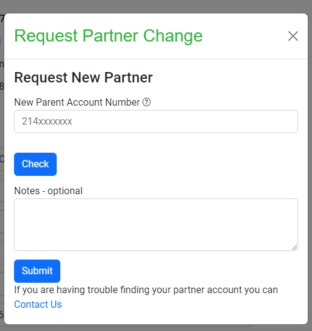Click the New Parent Account Number label
The width and height of the screenshot is (312, 331).
coord(77,102)
